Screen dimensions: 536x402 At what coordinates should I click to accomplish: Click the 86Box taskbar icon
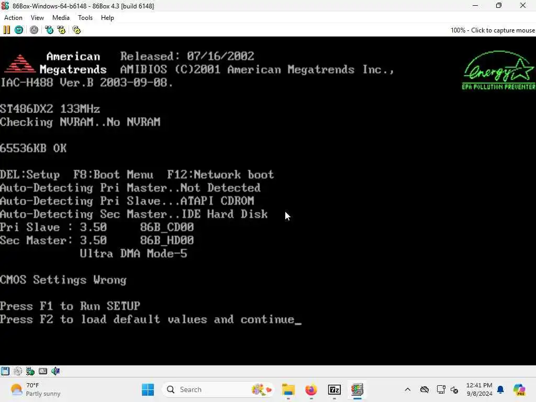[357, 389]
